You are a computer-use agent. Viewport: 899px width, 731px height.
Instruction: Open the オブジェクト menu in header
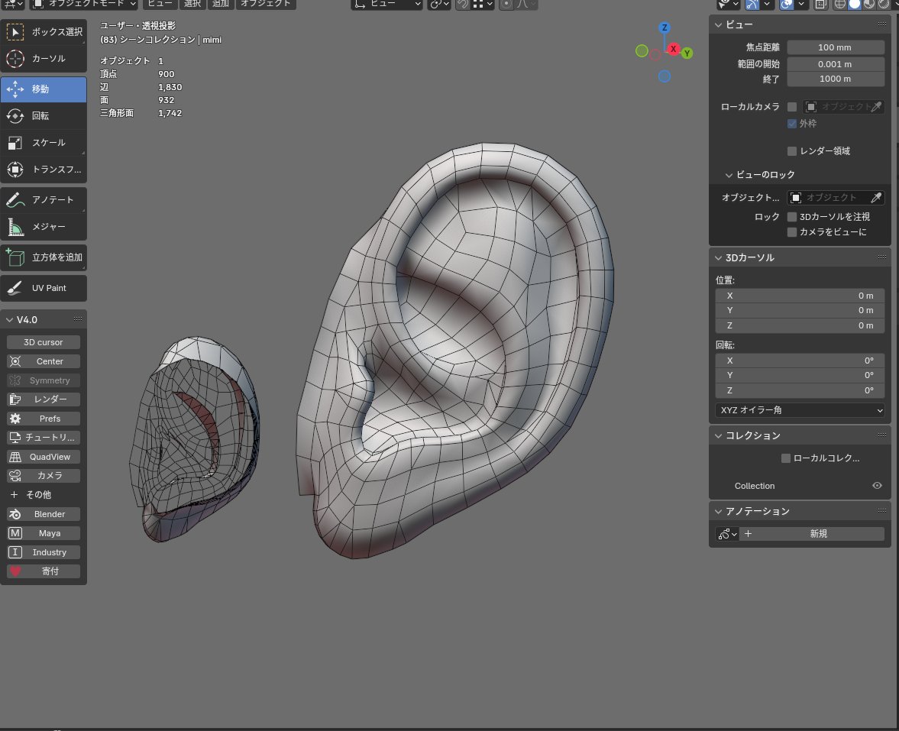tap(266, 5)
